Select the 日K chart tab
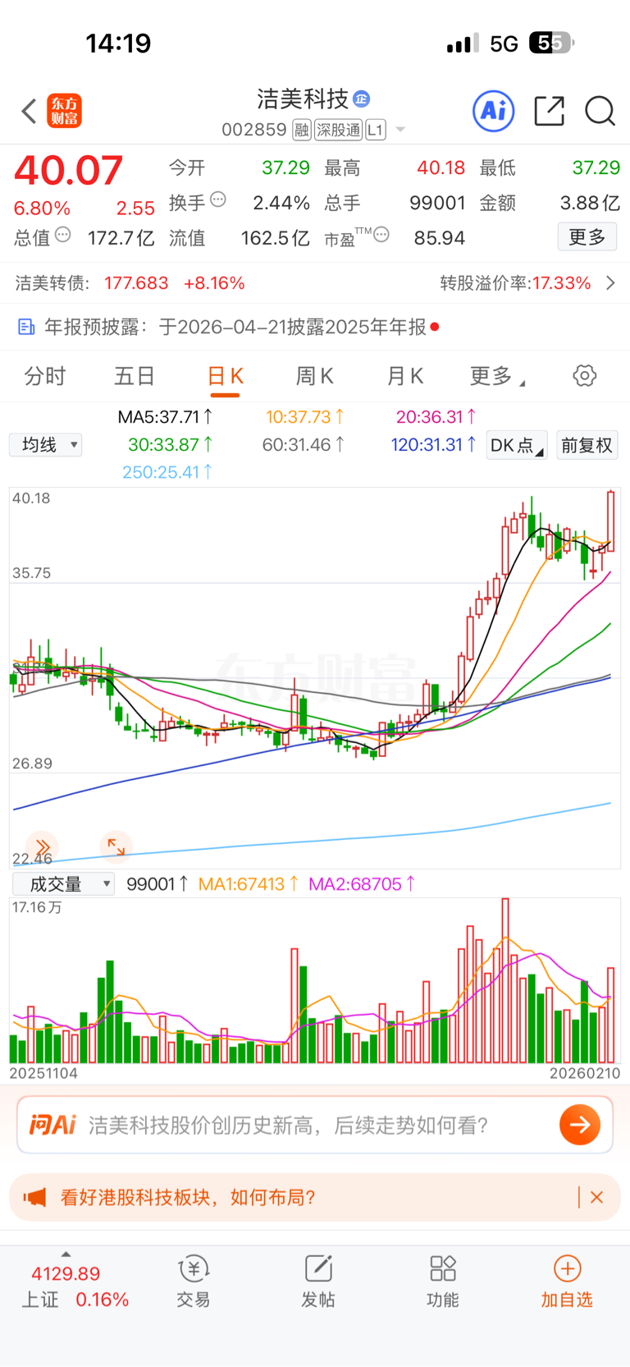Image resolution: width=630 pixels, height=1367 pixels. click(225, 376)
